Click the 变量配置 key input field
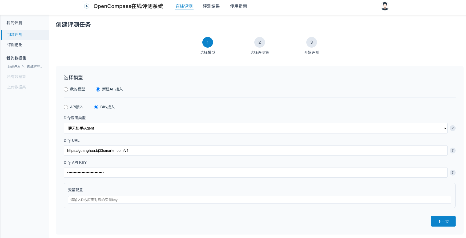466x238 pixels. [x=259, y=200]
